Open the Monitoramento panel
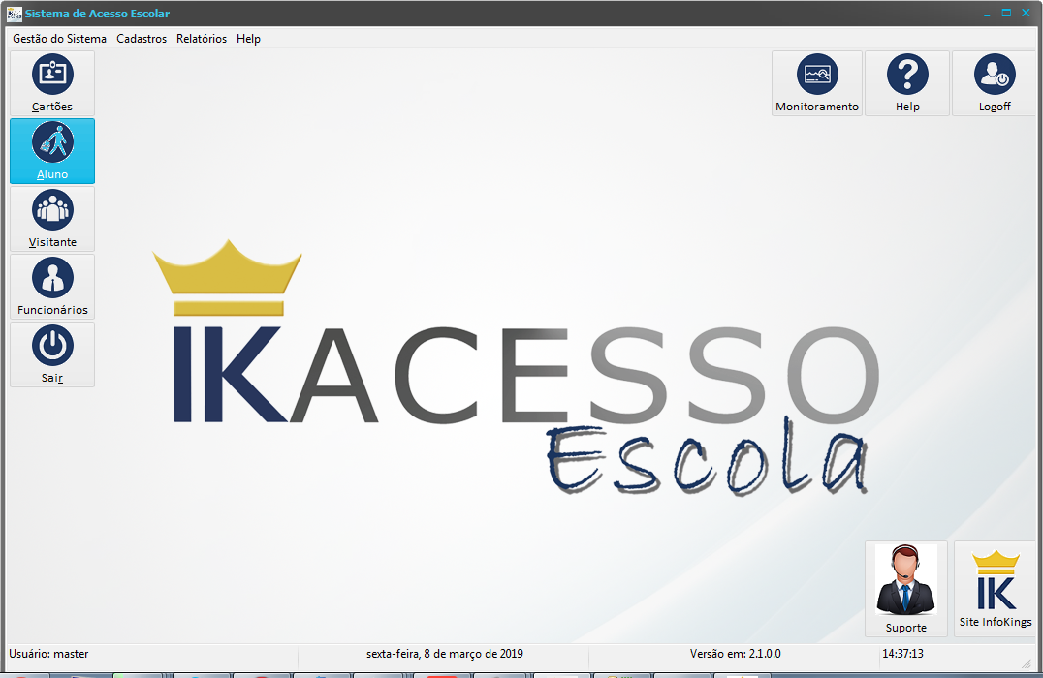The height and width of the screenshot is (678, 1043). tap(816, 82)
